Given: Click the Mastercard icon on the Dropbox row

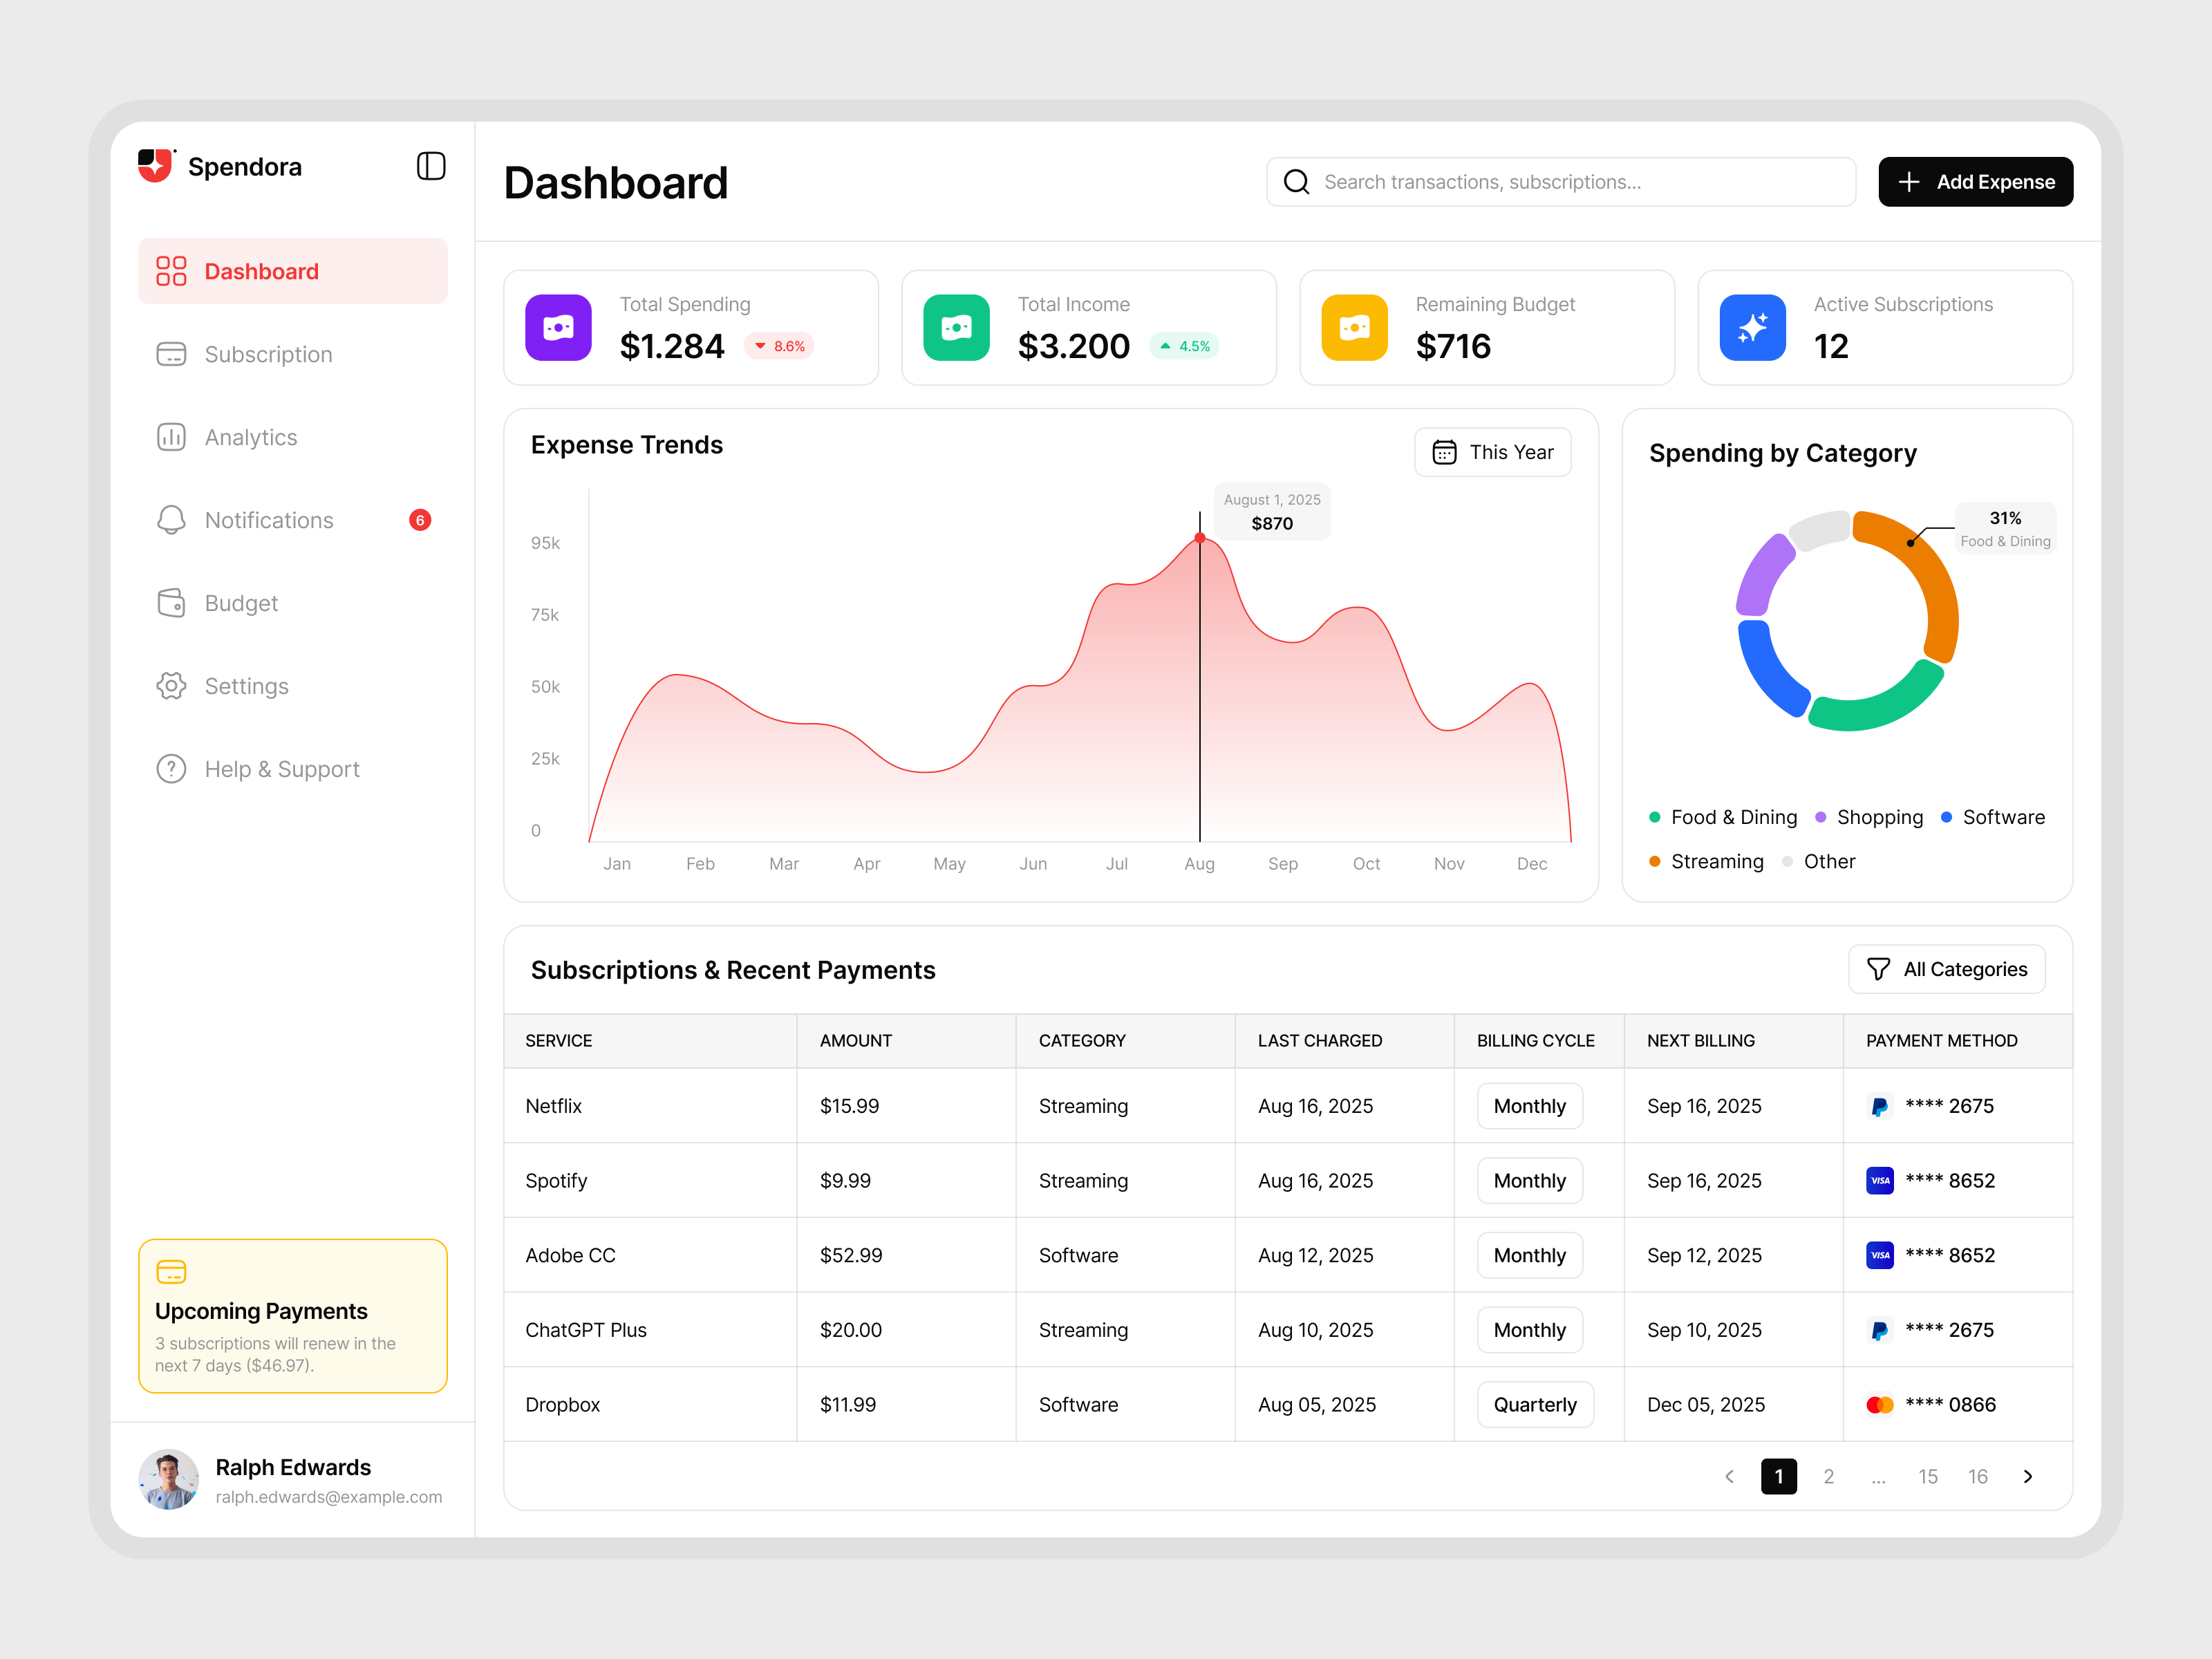Looking at the screenshot, I should (1880, 1404).
